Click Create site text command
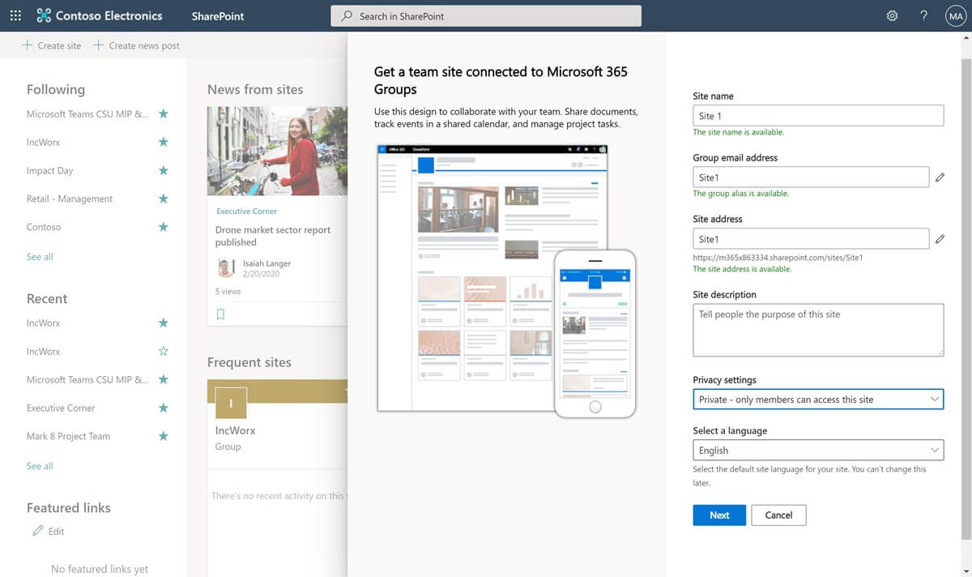Image resolution: width=972 pixels, height=577 pixels. tap(59, 45)
